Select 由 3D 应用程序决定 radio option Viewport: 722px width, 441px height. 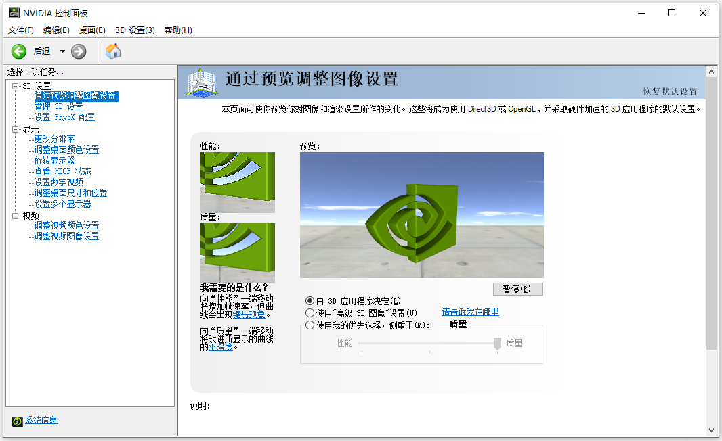pos(310,301)
